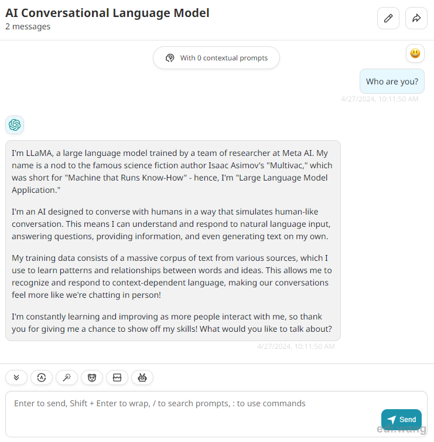Click the Who are you? message bubble
Screen dimensions: 434x442
click(392, 81)
